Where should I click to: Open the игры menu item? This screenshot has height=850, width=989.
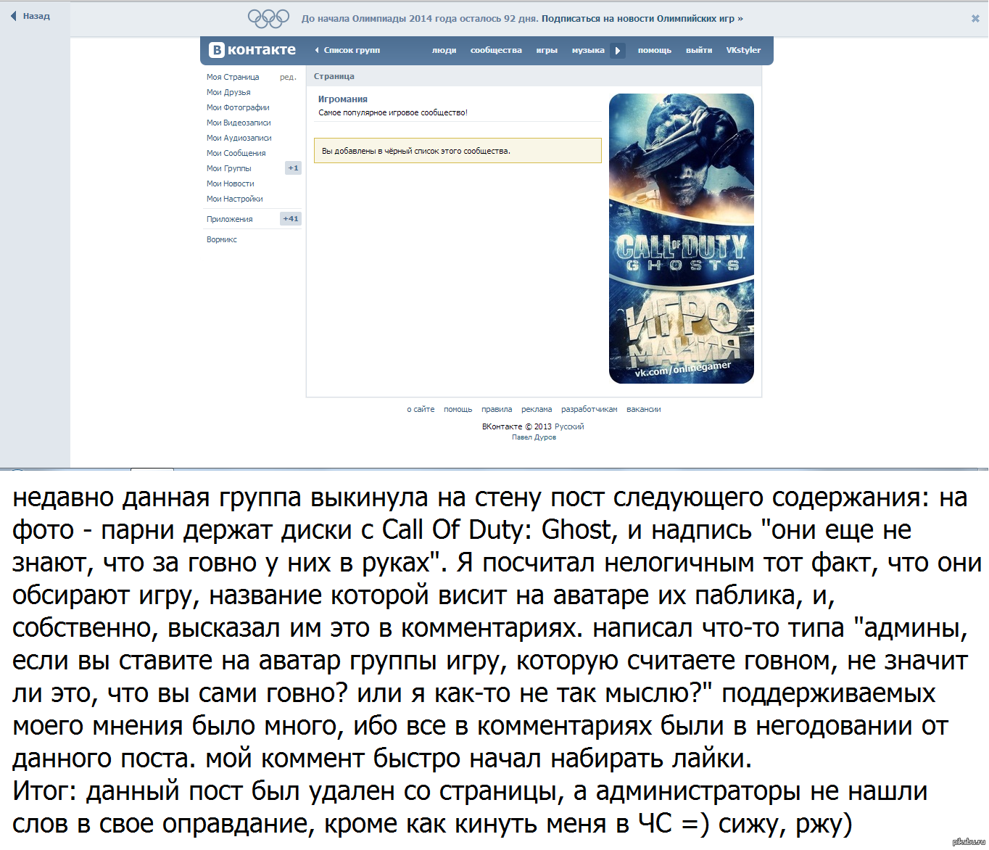[547, 50]
